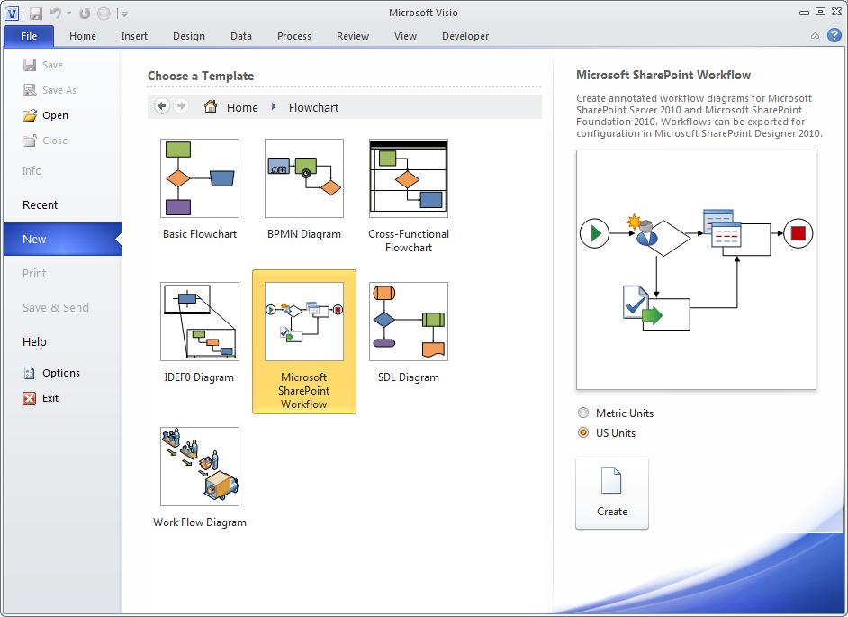Click the Create button

(x=612, y=493)
